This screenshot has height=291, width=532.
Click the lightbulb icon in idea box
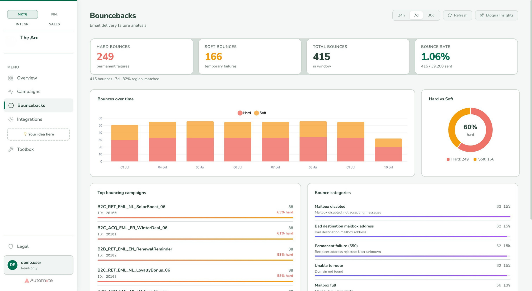[x=25, y=134]
